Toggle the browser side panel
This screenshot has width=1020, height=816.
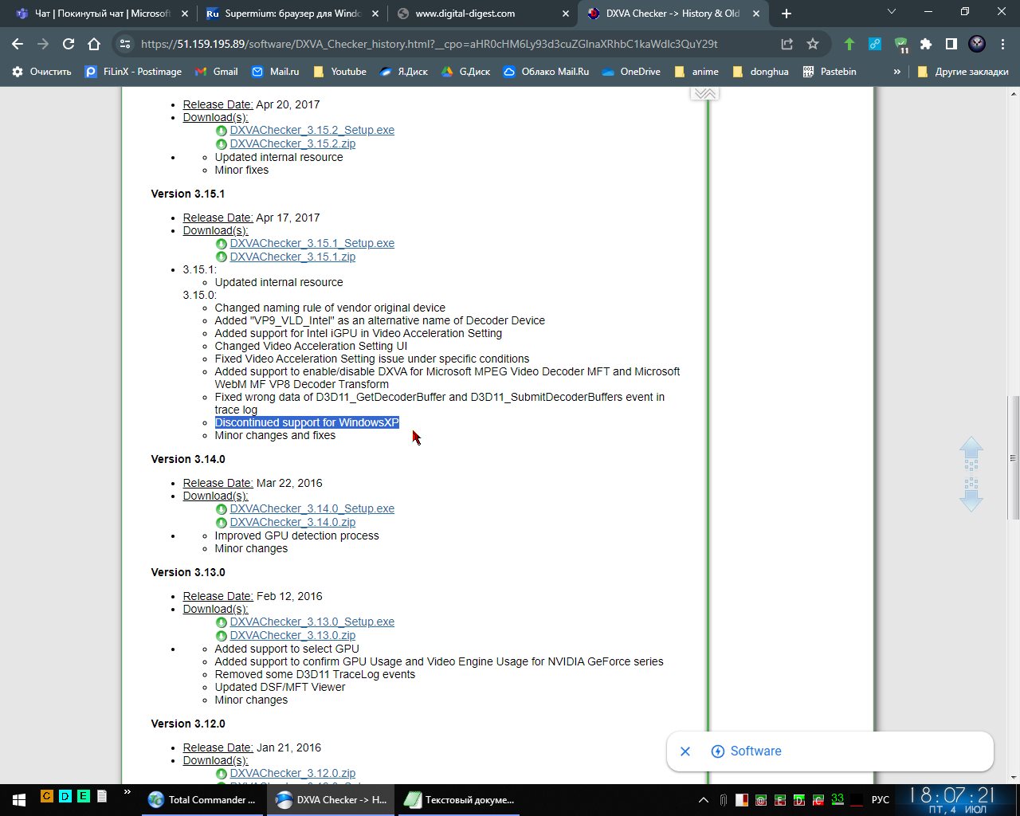point(951,45)
